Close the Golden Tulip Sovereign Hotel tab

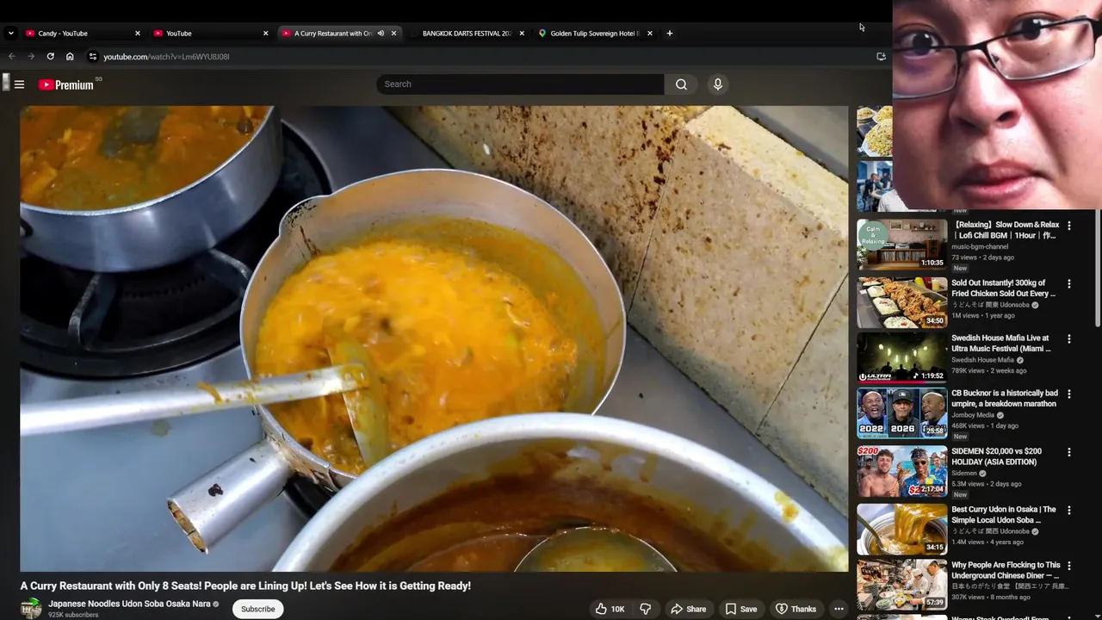point(650,34)
